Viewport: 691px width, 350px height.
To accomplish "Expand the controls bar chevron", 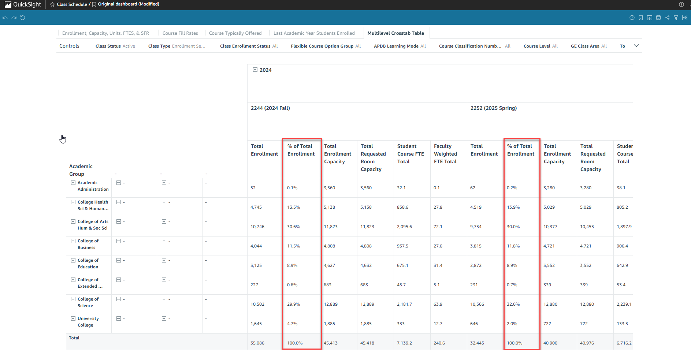I will pyautogui.click(x=636, y=46).
